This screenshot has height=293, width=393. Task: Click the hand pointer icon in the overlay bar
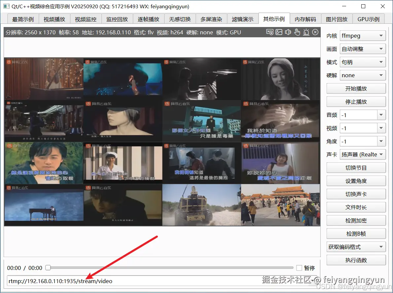pos(297,32)
